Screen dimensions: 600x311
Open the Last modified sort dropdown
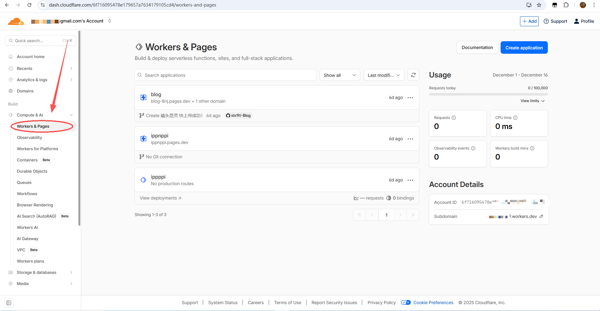(384, 75)
